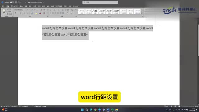Toggle Italic formatting
The height and width of the screenshot is (112, 199).
click(x=18, y=13)
